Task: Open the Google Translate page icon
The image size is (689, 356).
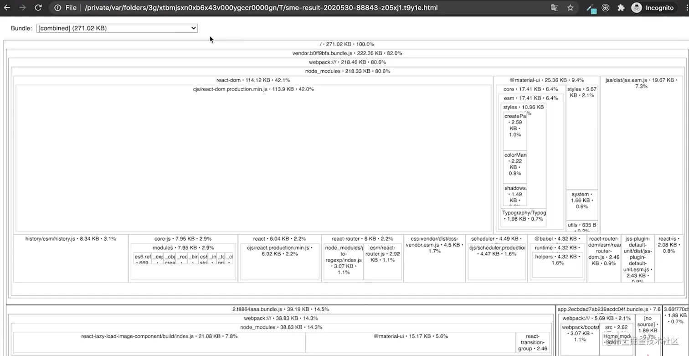Action: point(555,7)
